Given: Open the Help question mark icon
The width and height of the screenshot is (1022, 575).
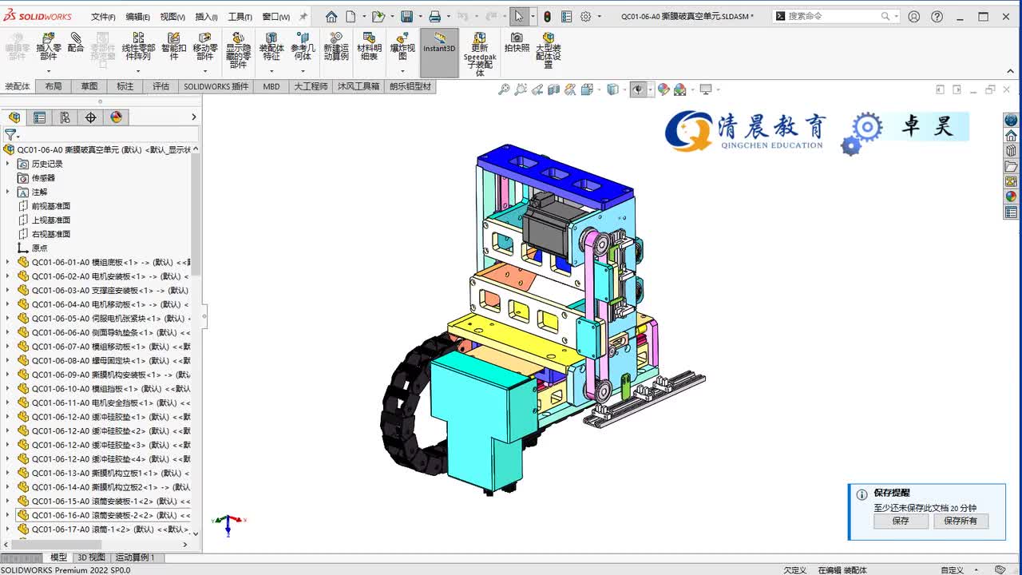Looking at the screenshot, I should pyautogui.click(x=937, y=16).
